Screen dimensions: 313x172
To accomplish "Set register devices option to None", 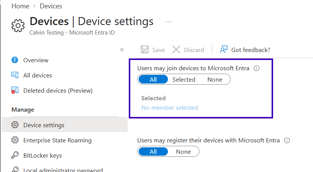I will [183, 151].
